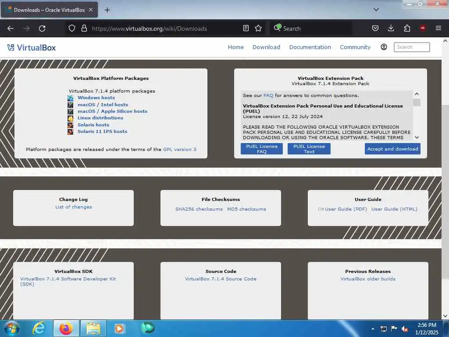Go back using the browser back arrow
This screenshot has width=449, height=337.
pyautogui.click(x=11, y=29)
